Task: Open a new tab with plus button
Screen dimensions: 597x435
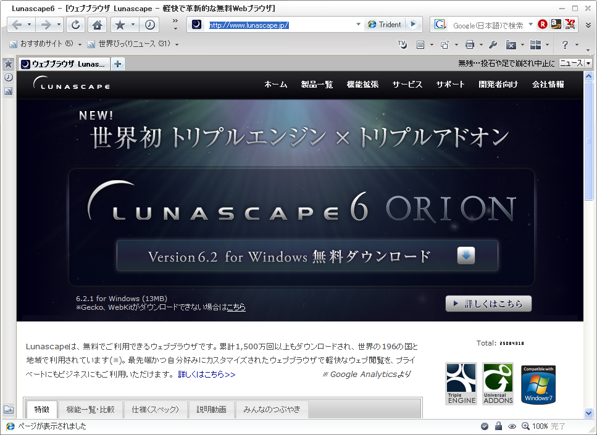Action: pos(117,64)
